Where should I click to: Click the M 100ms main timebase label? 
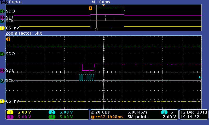point(101,2)
